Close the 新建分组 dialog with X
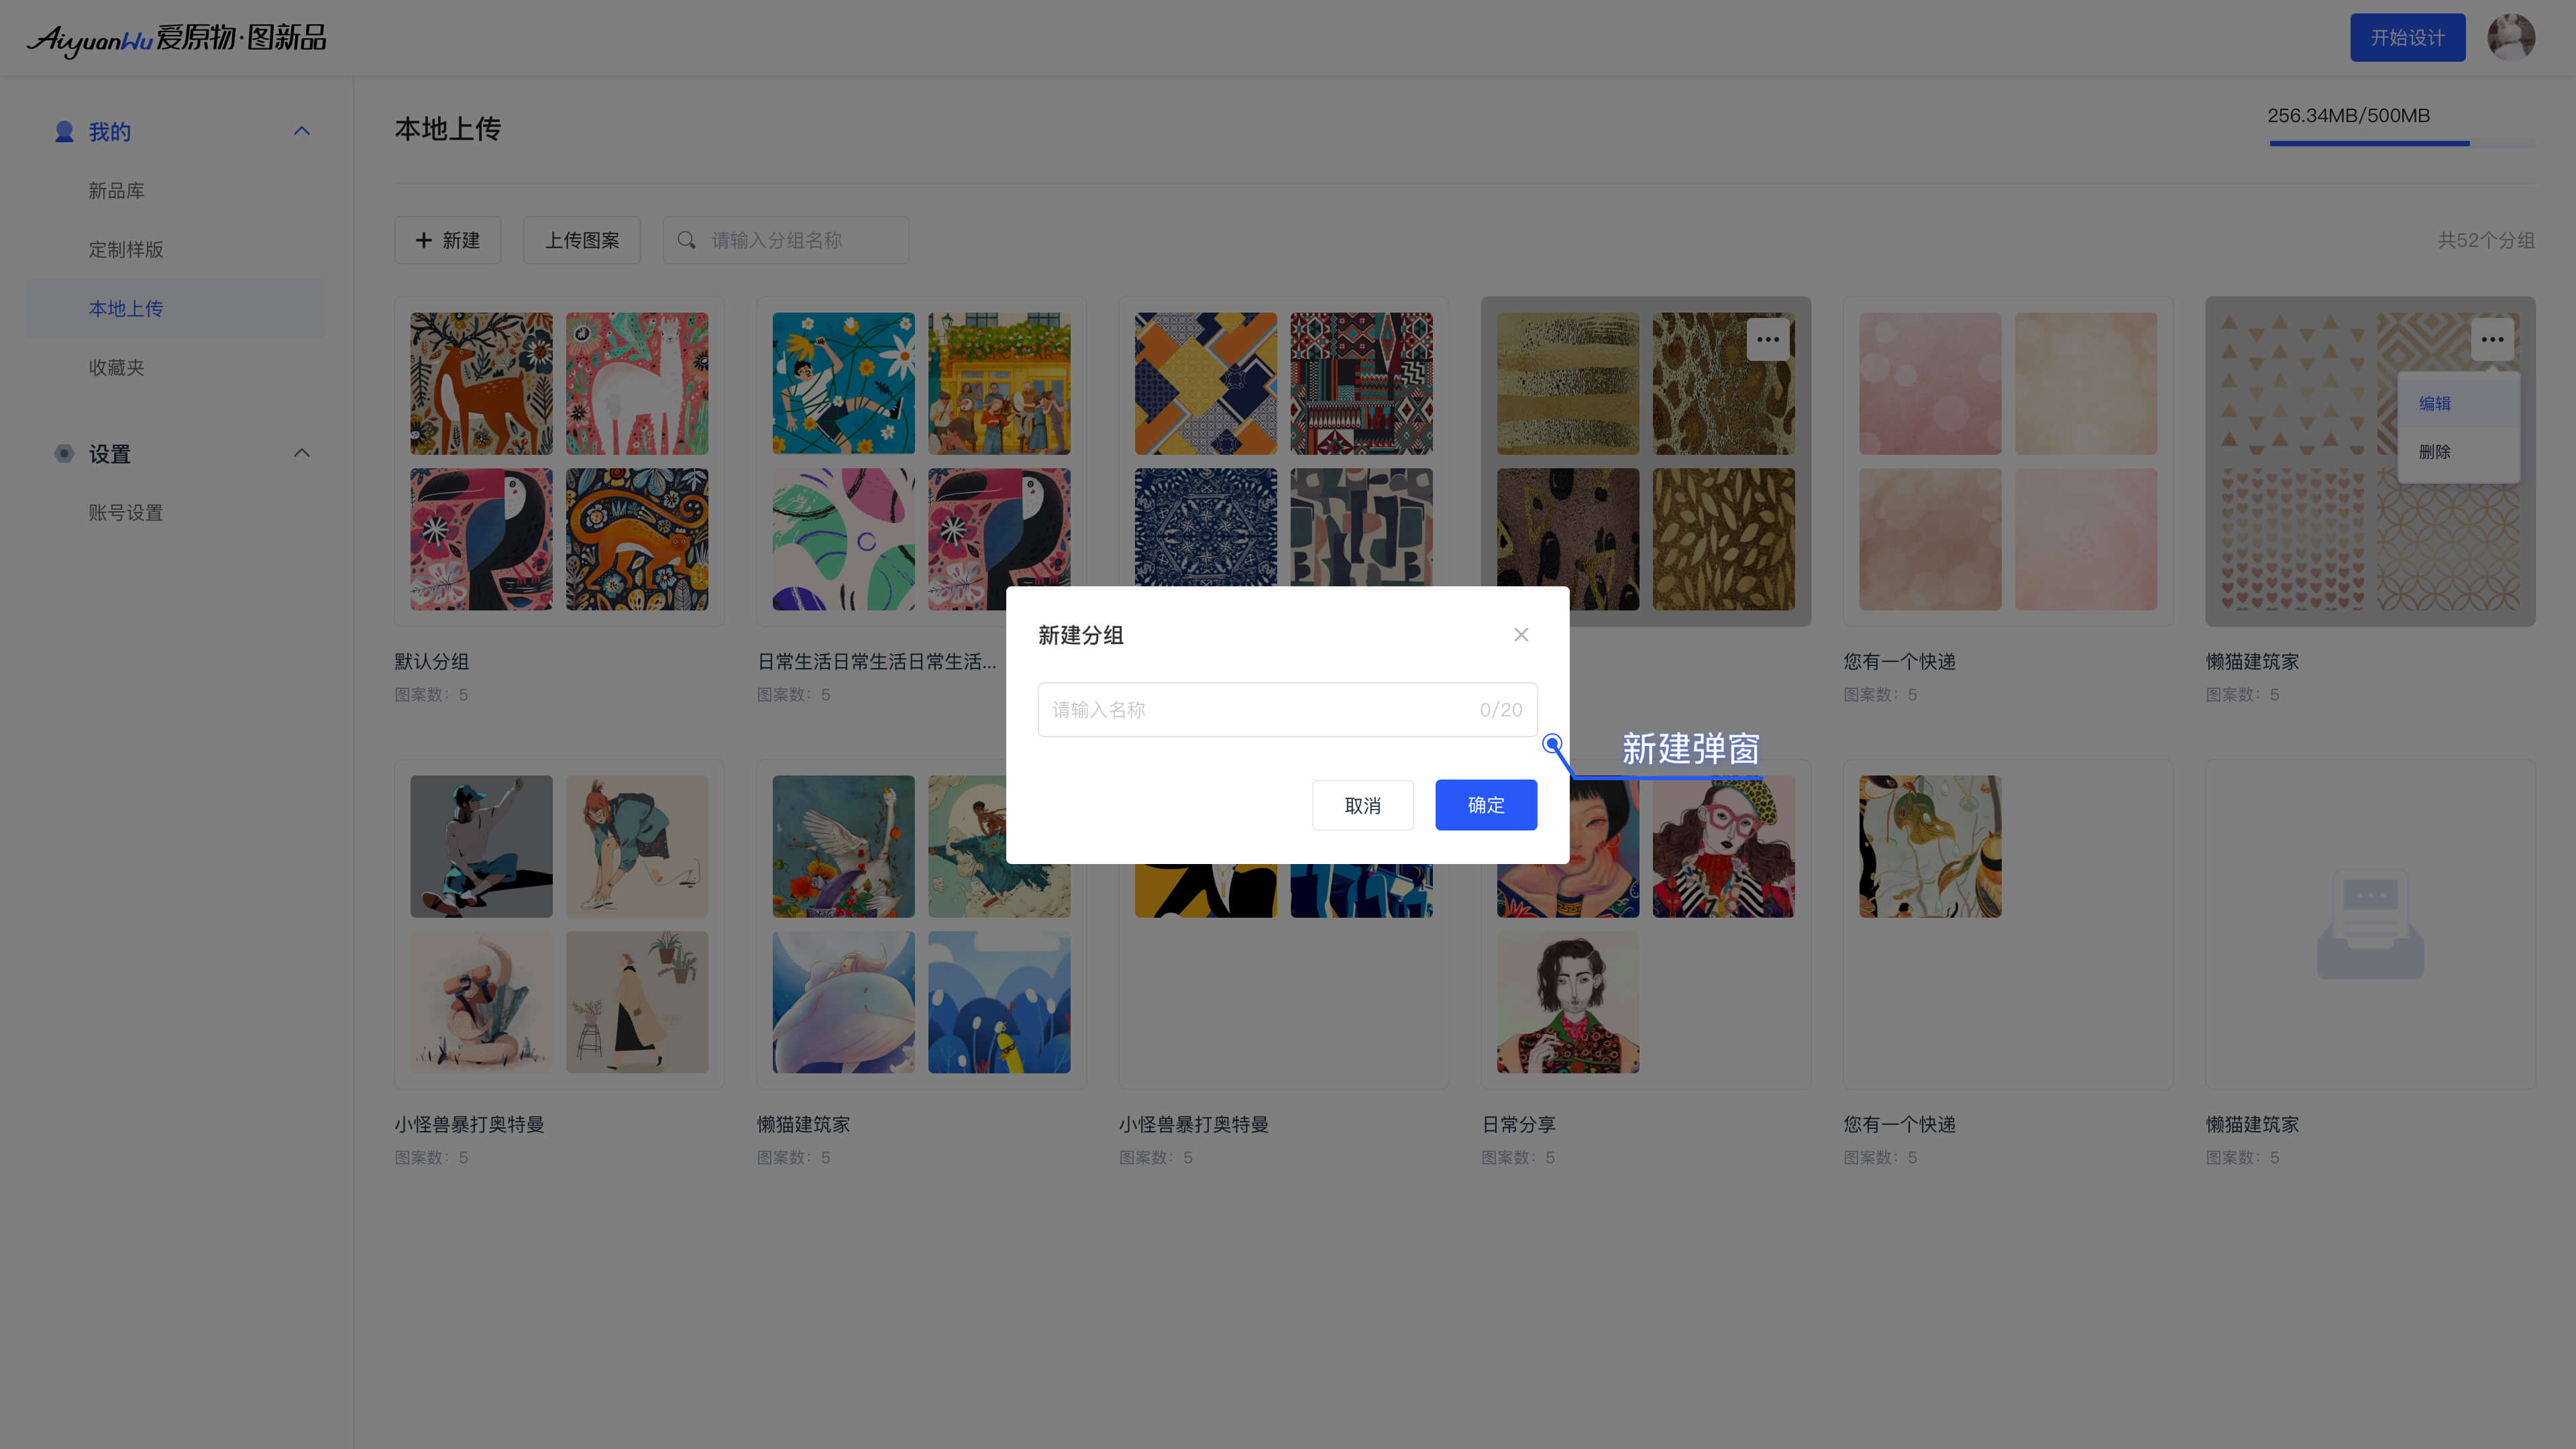 point(1520,634)
